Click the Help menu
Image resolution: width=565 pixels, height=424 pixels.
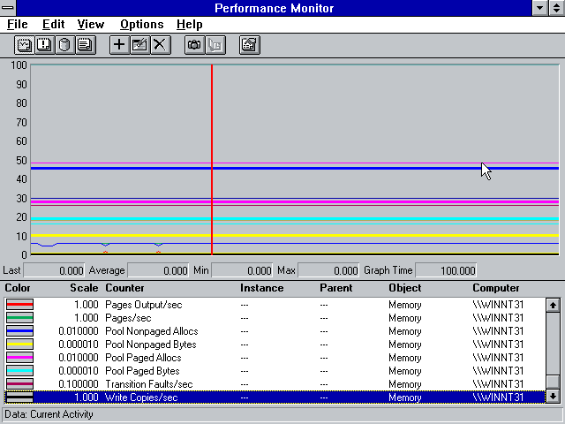tap(190, 25)
